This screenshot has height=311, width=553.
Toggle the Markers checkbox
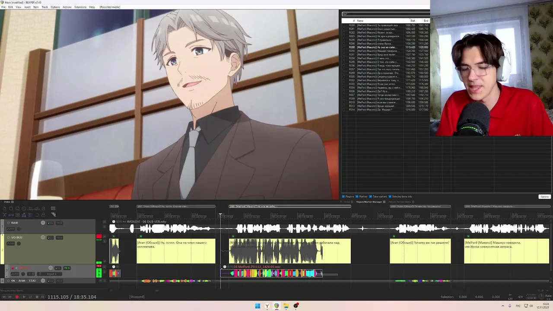pos(357,197)
